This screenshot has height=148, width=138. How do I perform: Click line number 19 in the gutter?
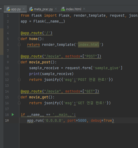point(7,120)
